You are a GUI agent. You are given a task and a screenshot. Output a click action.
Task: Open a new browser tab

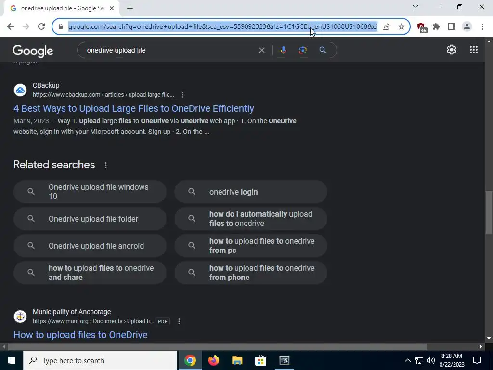130,9
